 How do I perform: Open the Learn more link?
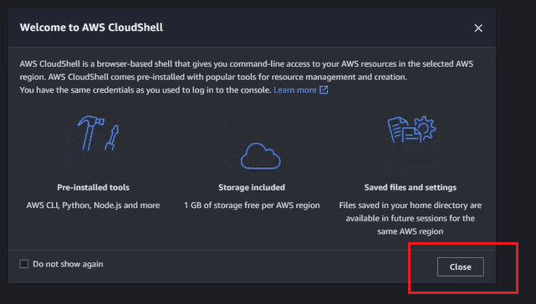pos(294,90)
